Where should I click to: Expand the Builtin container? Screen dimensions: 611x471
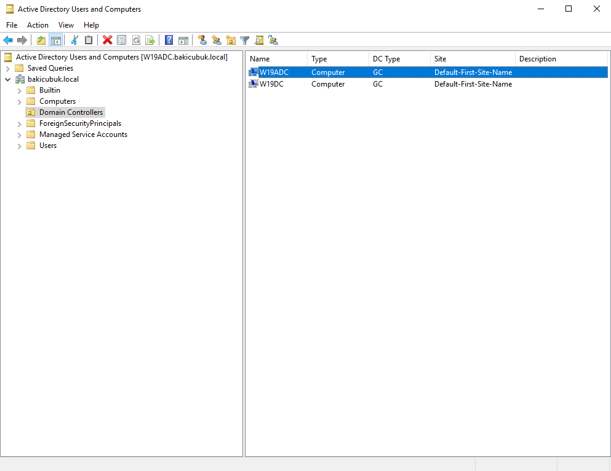(20, 91)
